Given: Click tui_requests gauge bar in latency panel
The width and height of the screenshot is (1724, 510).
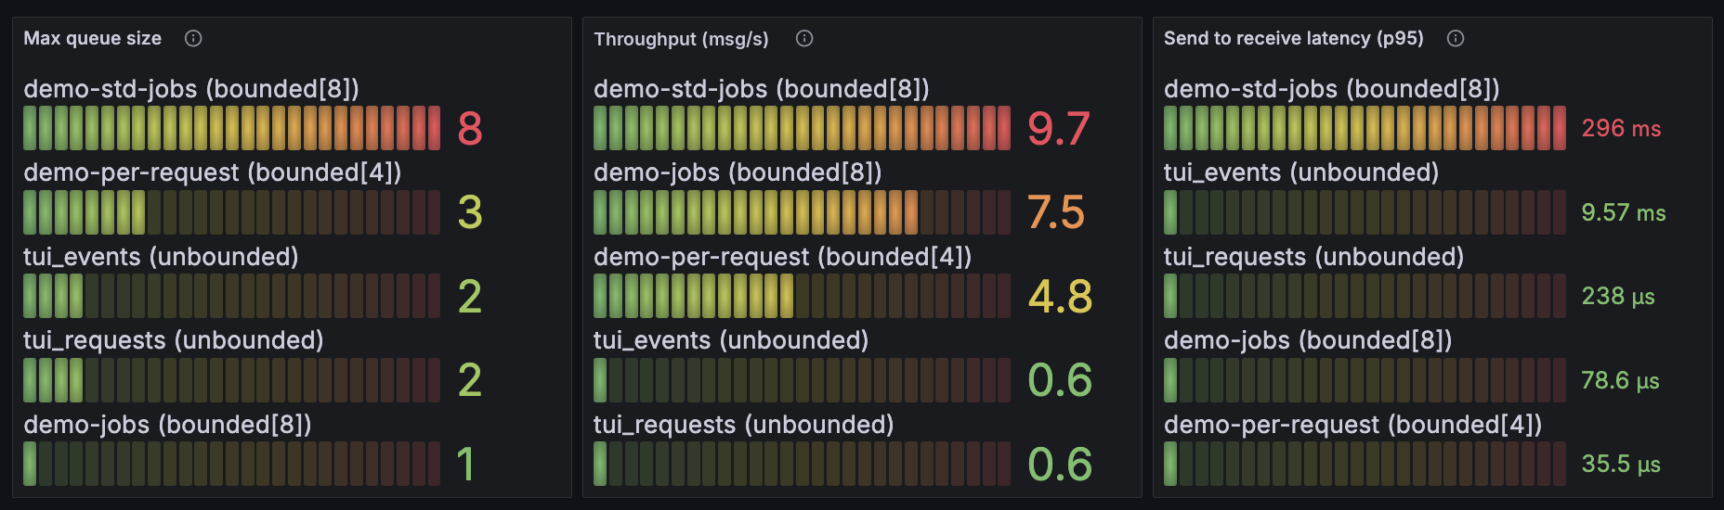Looking at the screenshot, I should [1365, 296].
